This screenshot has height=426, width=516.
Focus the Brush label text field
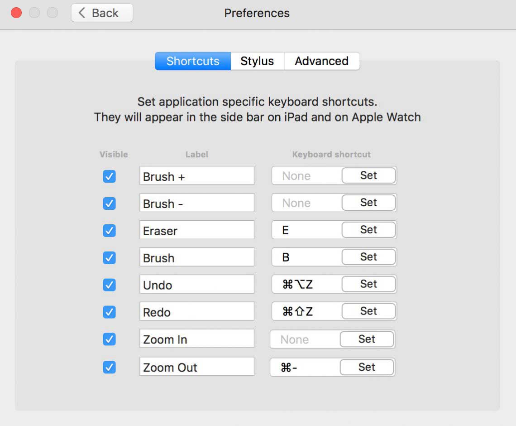pos(197,257)
